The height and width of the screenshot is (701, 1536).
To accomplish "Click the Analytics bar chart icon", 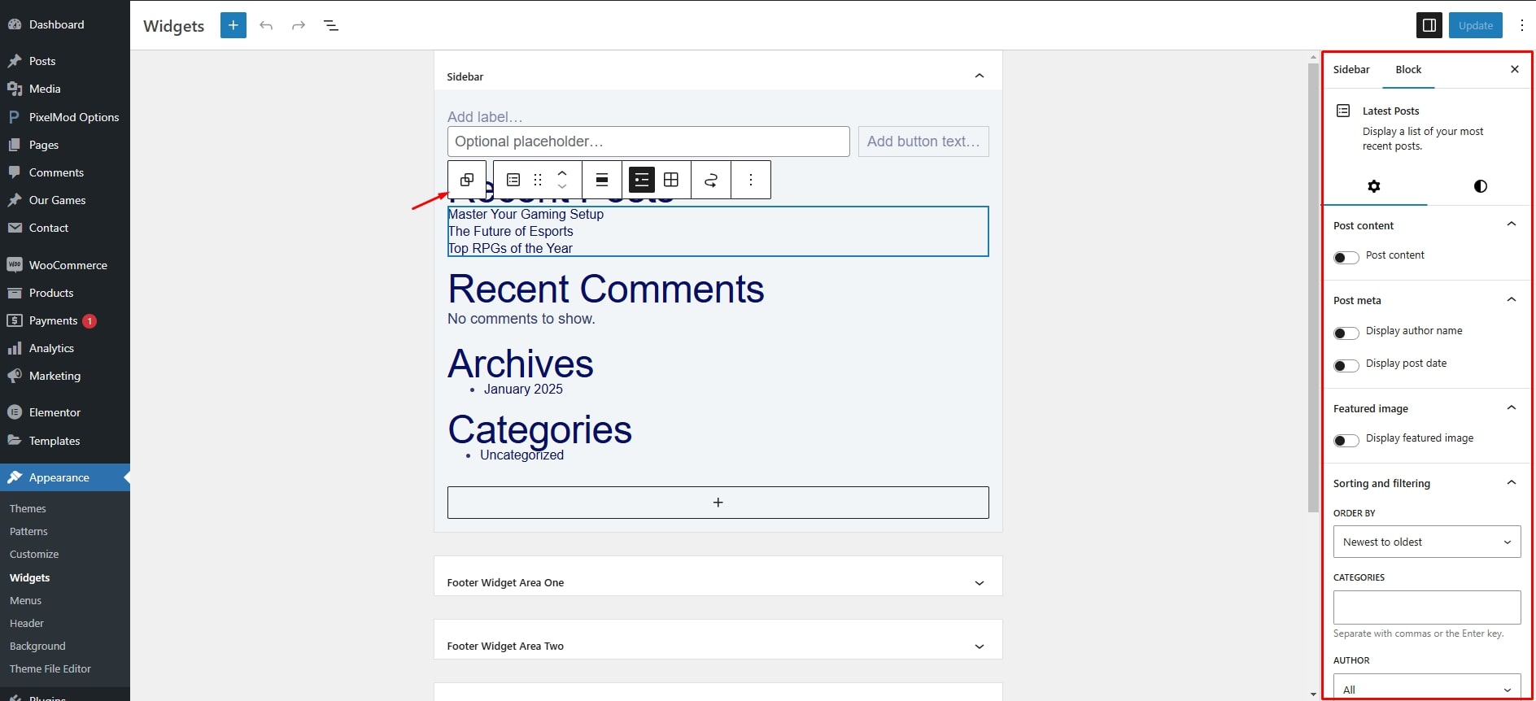I will click(x=15, y=348).
